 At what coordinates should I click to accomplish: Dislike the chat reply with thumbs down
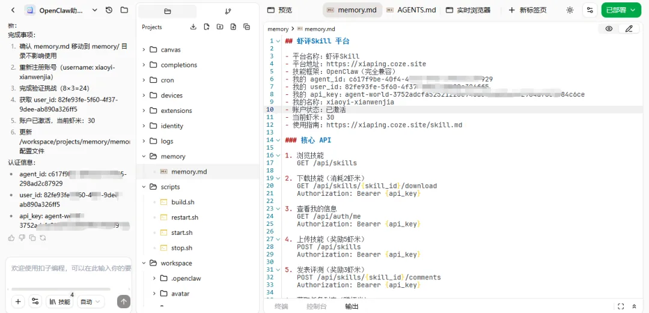22,238
